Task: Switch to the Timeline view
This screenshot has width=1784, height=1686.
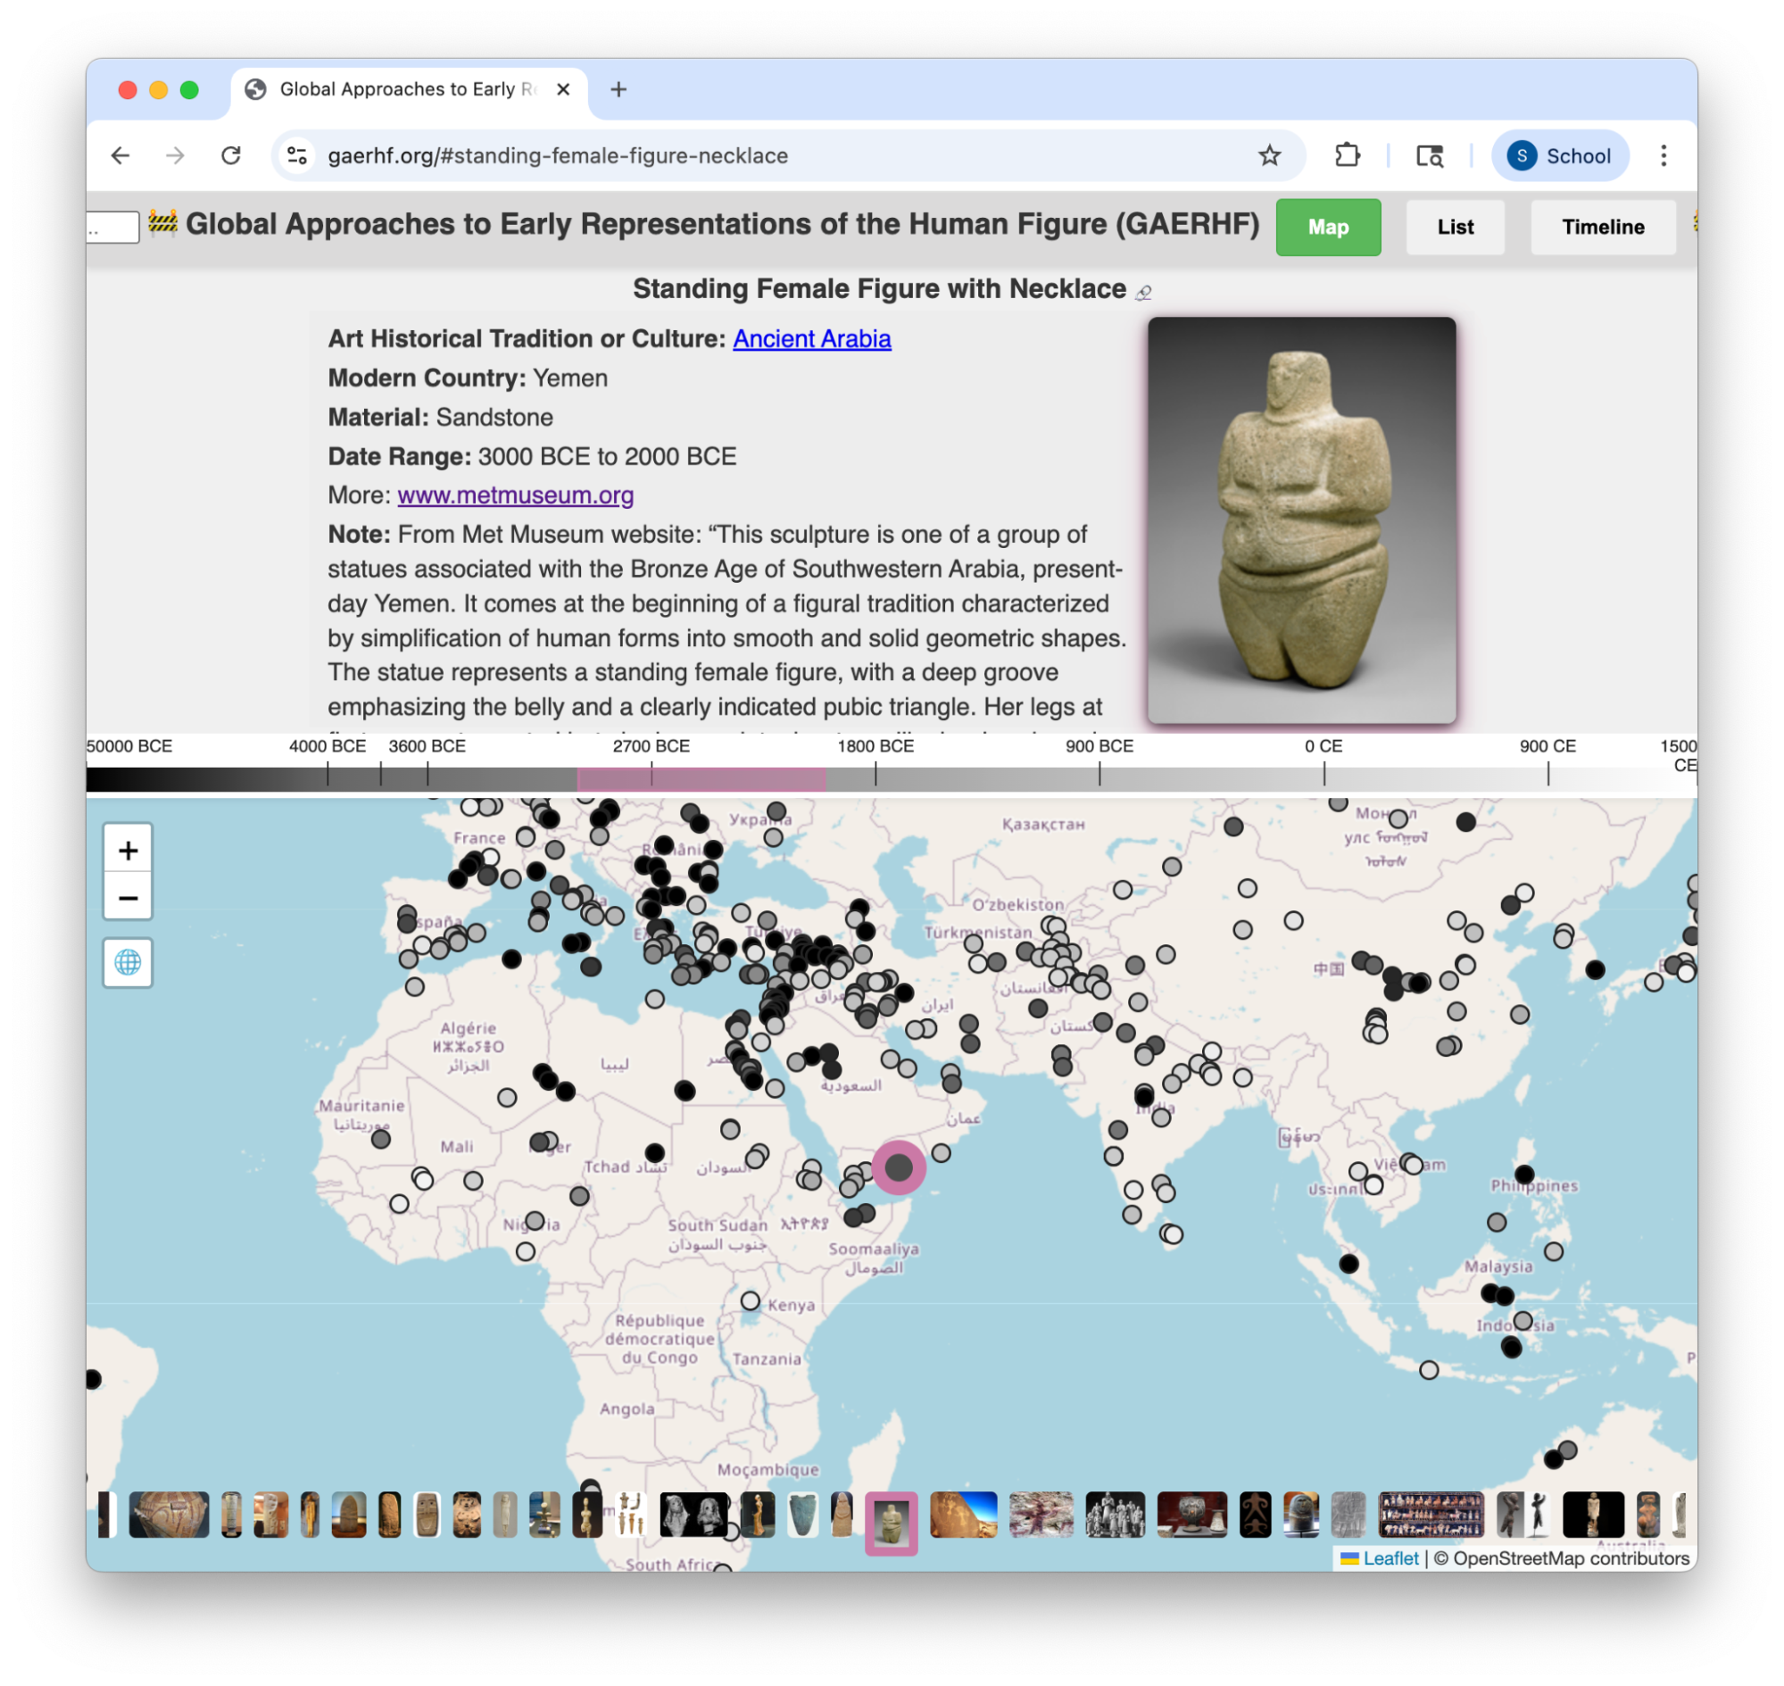Action: coord(1602,228)
